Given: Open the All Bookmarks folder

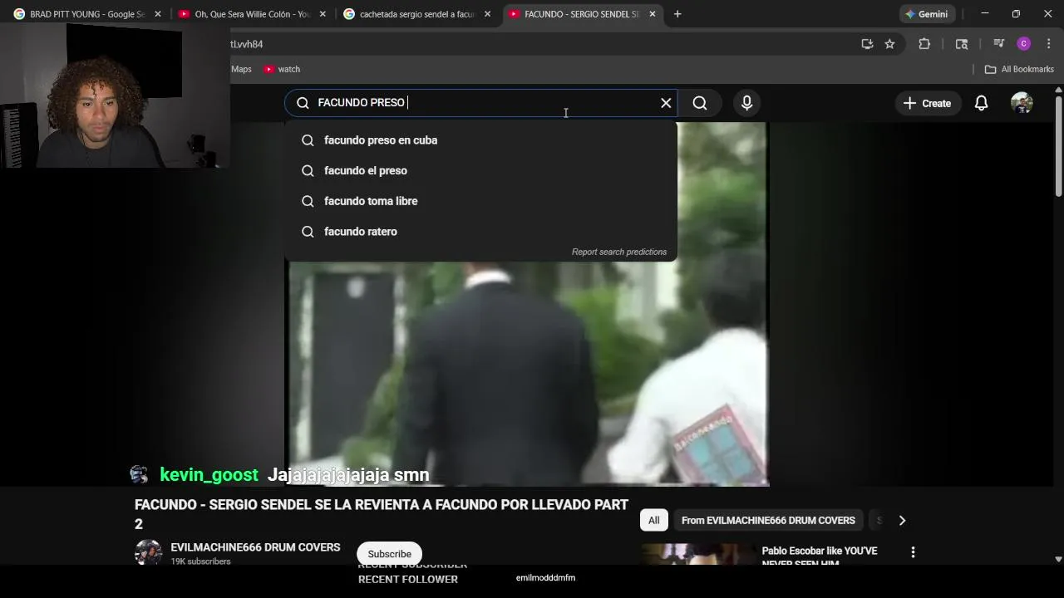Looking at the screenshot, I should [1019, 69].
